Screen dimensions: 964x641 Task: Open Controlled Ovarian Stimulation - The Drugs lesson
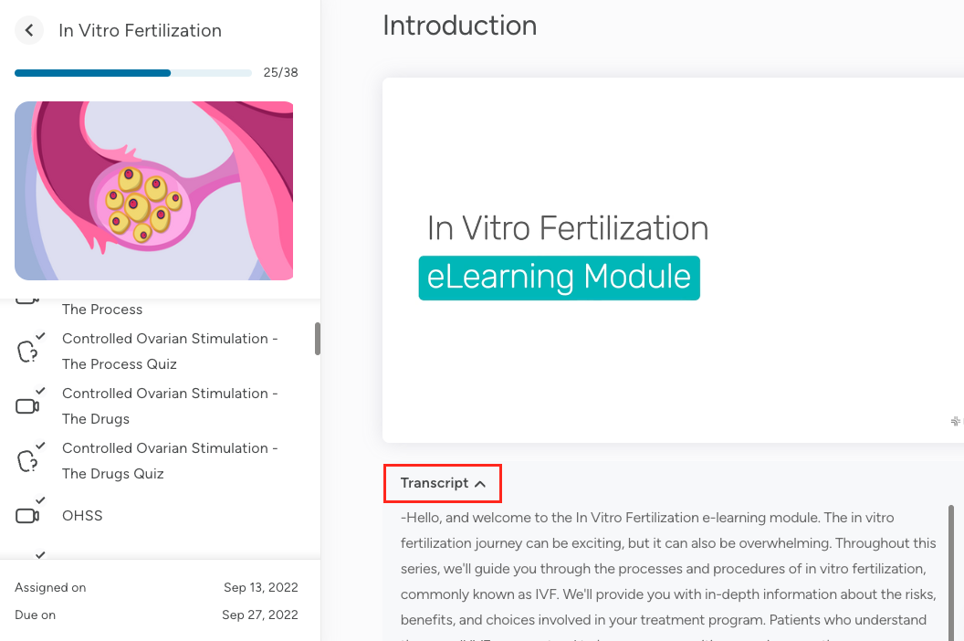170,406
